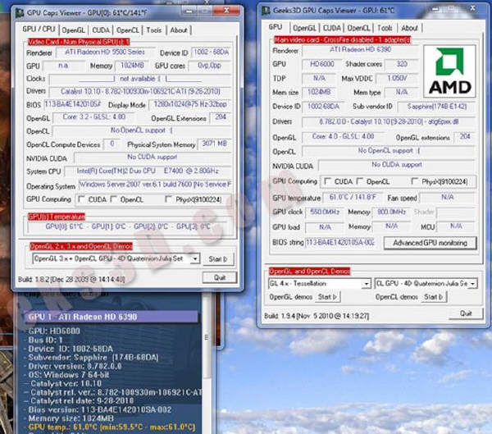Image resolution: width=492 pixels, height=434 pixels.
Task: Click the Operating System field in left window
Action: pyautogui.click(x=155, y=185)
